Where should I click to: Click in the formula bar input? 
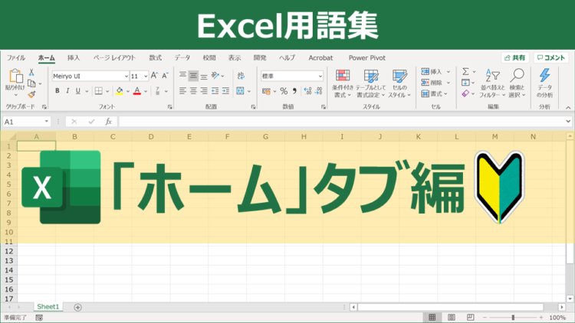pos(341,121)
